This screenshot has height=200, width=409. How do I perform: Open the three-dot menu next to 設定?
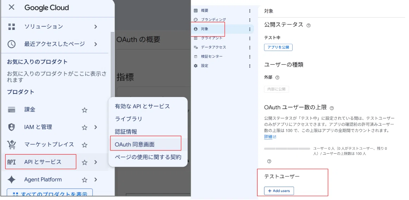point(250,66)
